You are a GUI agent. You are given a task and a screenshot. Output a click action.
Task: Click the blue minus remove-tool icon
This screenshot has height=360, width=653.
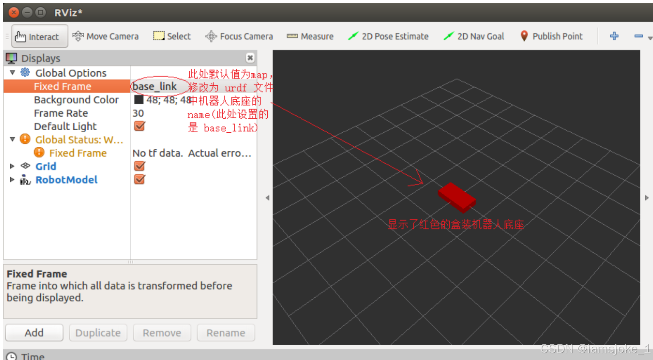pyautogui.click(x=639, y=36)
